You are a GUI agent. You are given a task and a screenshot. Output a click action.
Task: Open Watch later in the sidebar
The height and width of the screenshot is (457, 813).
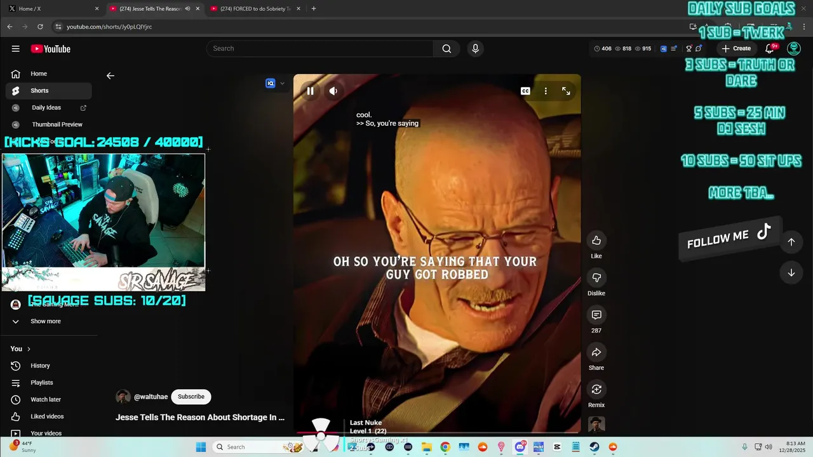pyautogui.click(x=48, y=399)
